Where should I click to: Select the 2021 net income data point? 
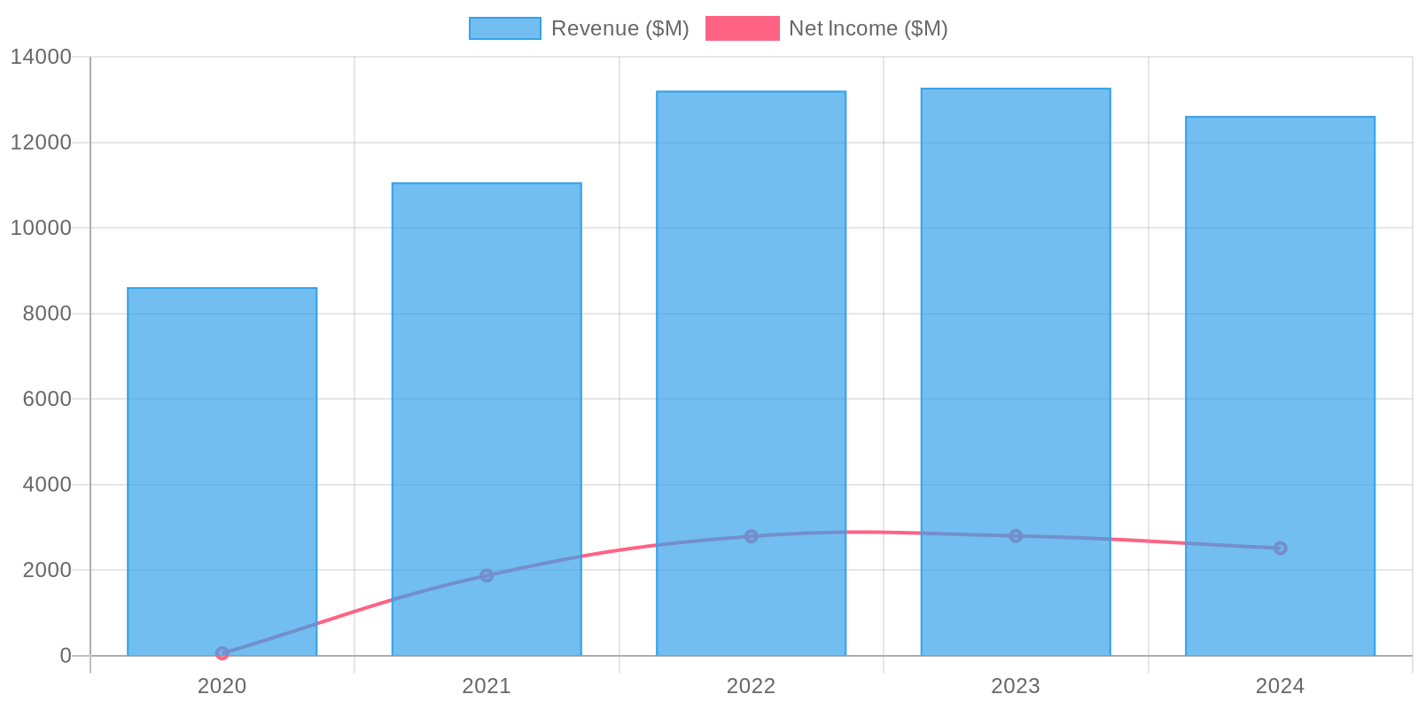[x=487, y=575]
